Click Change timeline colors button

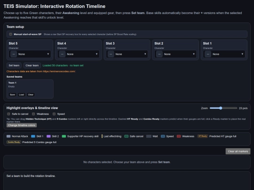(x=22, y=125)
